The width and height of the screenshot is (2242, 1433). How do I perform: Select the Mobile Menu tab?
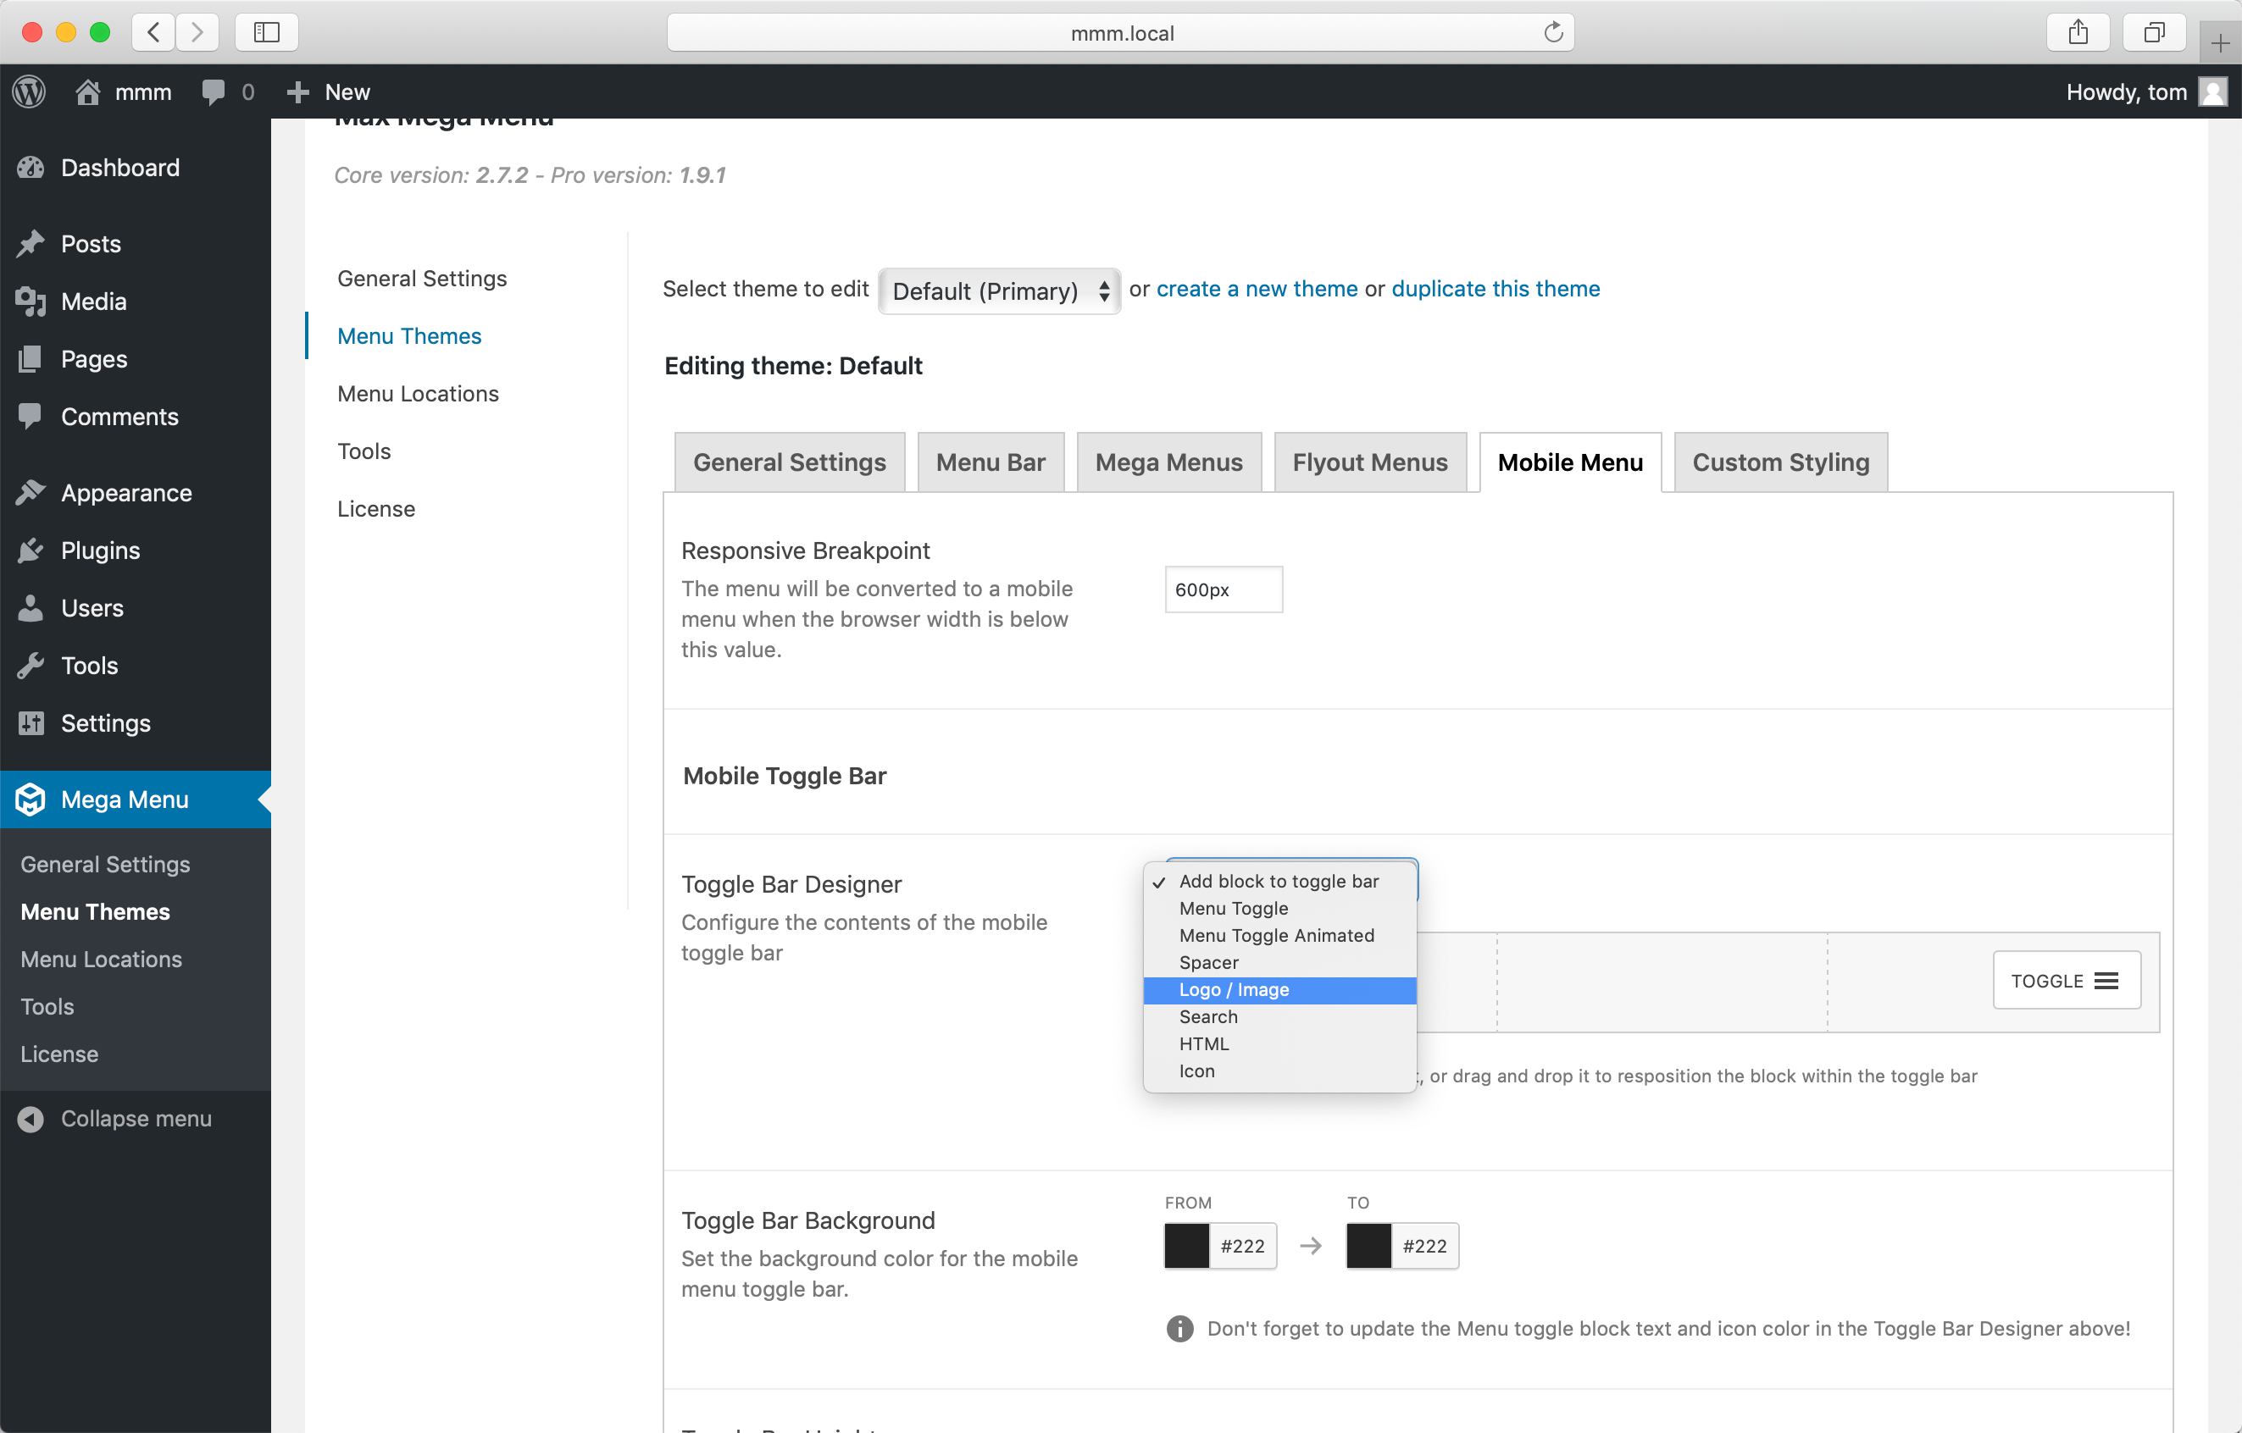point(1570,462)
